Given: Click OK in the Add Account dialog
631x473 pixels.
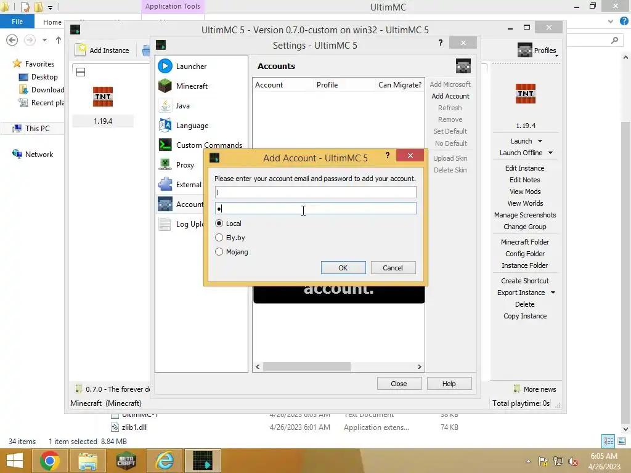Looking at the screenshot, I should tap(343, 268).
